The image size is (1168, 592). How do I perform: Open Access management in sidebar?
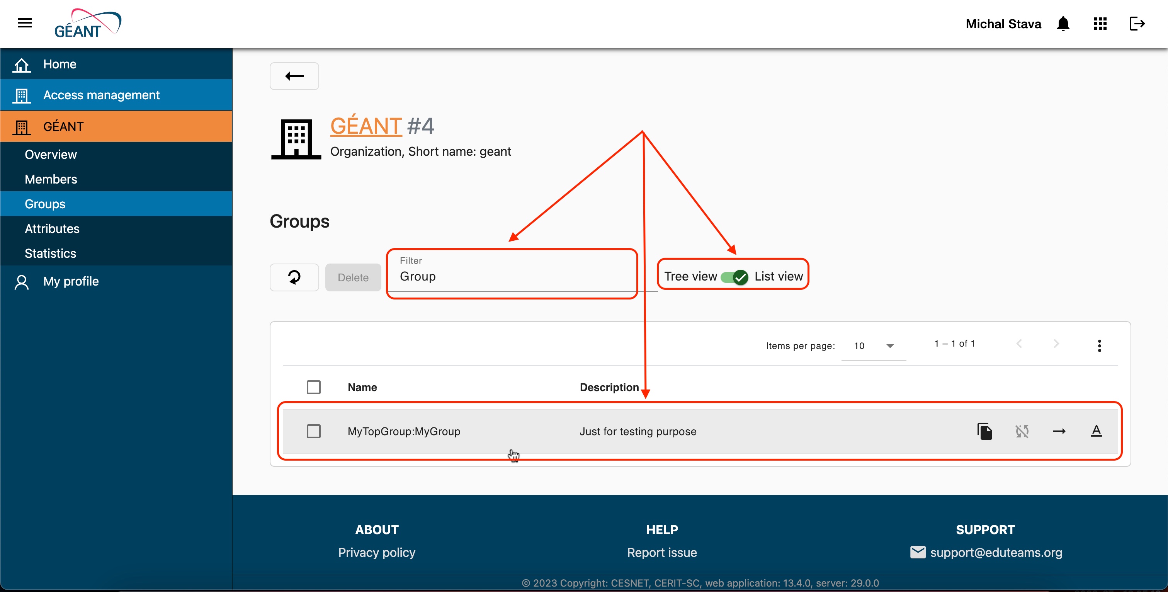[x=116, y=95]
